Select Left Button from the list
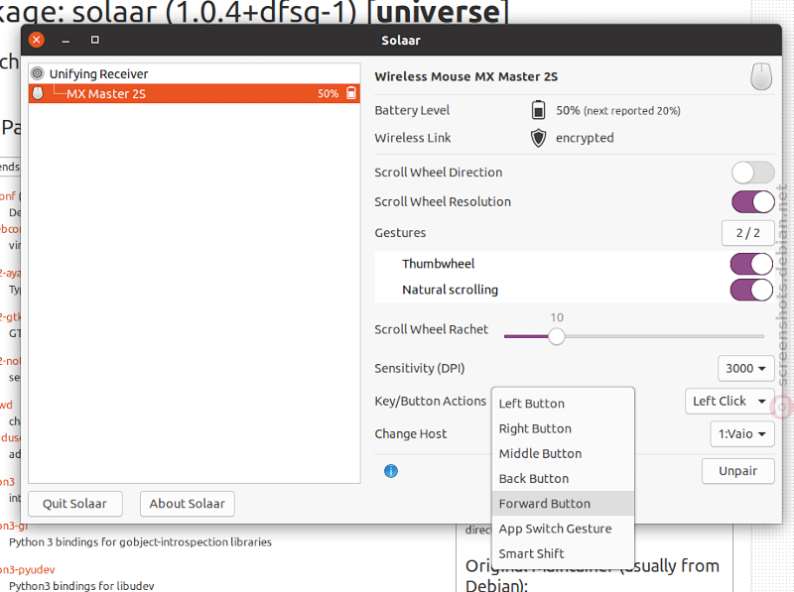 563,404
